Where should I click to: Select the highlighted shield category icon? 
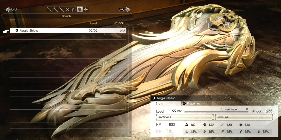80,9
